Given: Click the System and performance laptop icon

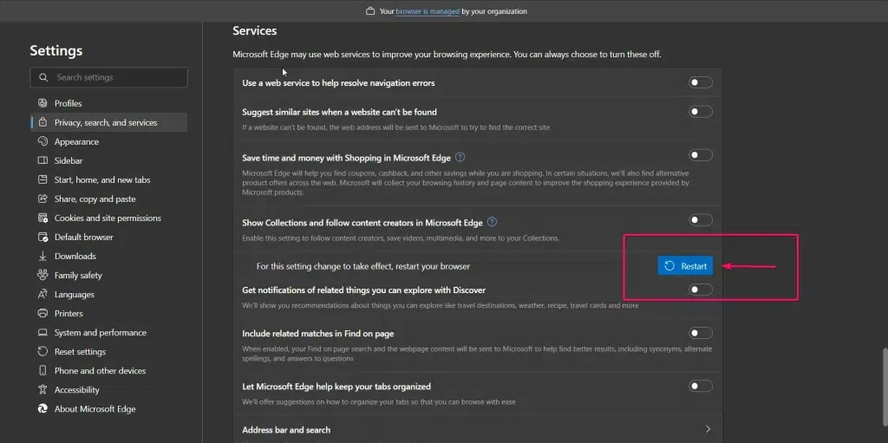Looking at the screenshot, I should tap(42, 333).
